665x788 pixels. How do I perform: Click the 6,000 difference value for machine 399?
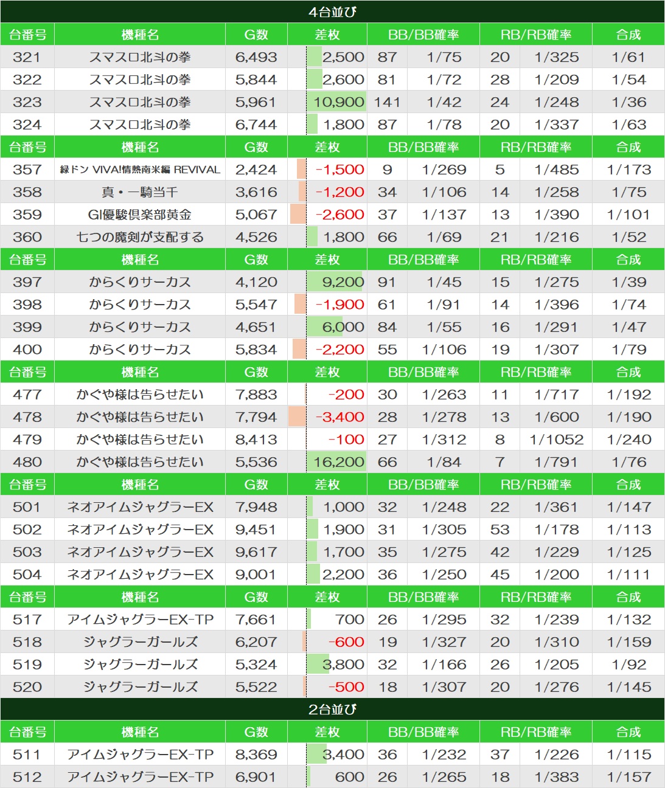pos(343,327)
